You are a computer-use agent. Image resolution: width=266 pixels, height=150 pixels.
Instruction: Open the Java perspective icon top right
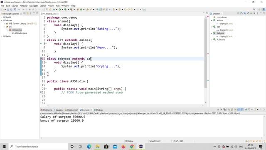click(264, 10)
